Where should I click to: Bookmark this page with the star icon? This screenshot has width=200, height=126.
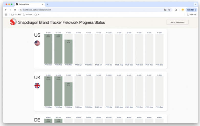click(x=169, y=10)
